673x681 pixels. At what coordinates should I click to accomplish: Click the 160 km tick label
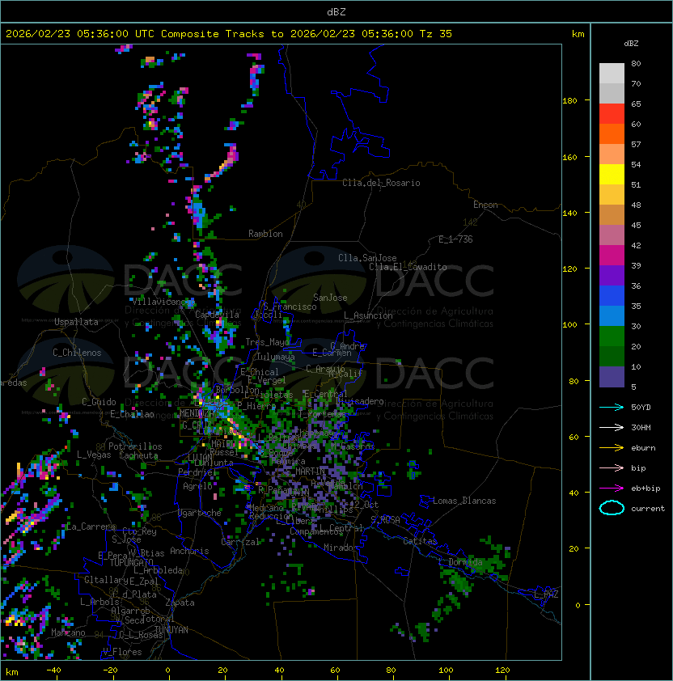(x=569, y=157)
